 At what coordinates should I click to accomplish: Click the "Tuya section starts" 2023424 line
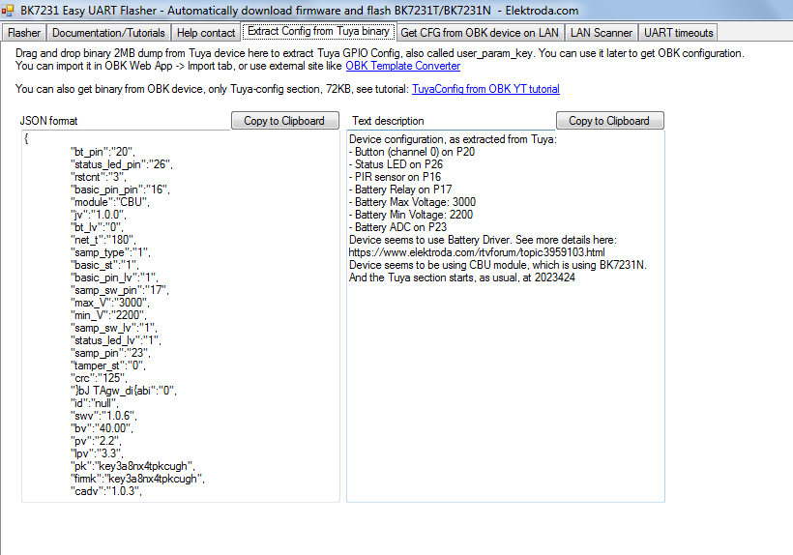pos(461,278)
